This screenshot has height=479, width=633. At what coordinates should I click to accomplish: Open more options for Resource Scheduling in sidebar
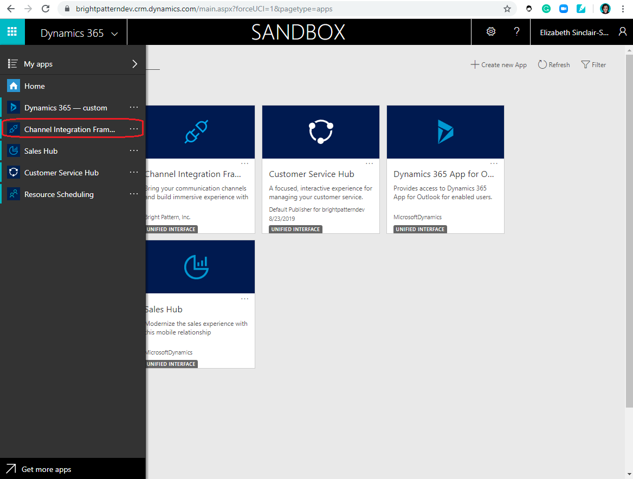[134, 194]
